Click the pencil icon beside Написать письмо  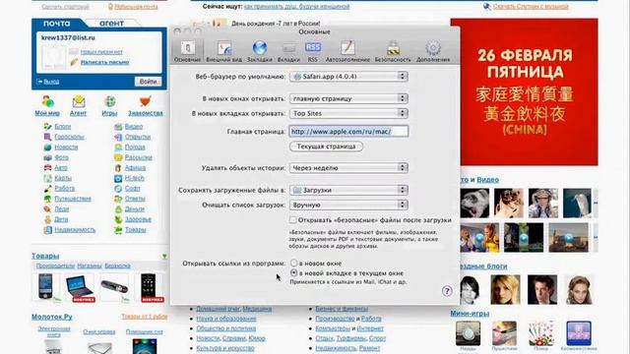(x=75, y=62)
